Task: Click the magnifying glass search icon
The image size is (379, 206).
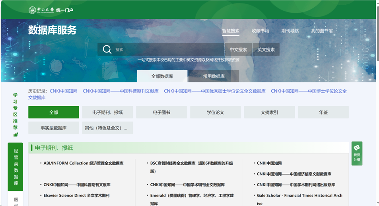Action: 107,49
